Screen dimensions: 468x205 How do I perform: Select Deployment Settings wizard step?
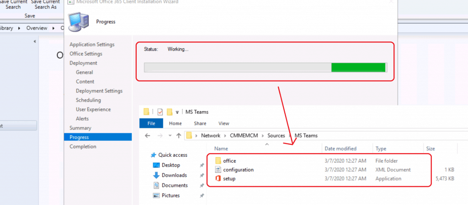99,91
